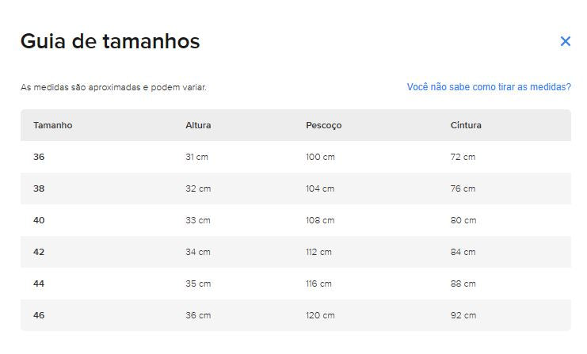Click the 80 cm waist value
Image resolution: width=587 pixels, height=354 pixels.
463,220
